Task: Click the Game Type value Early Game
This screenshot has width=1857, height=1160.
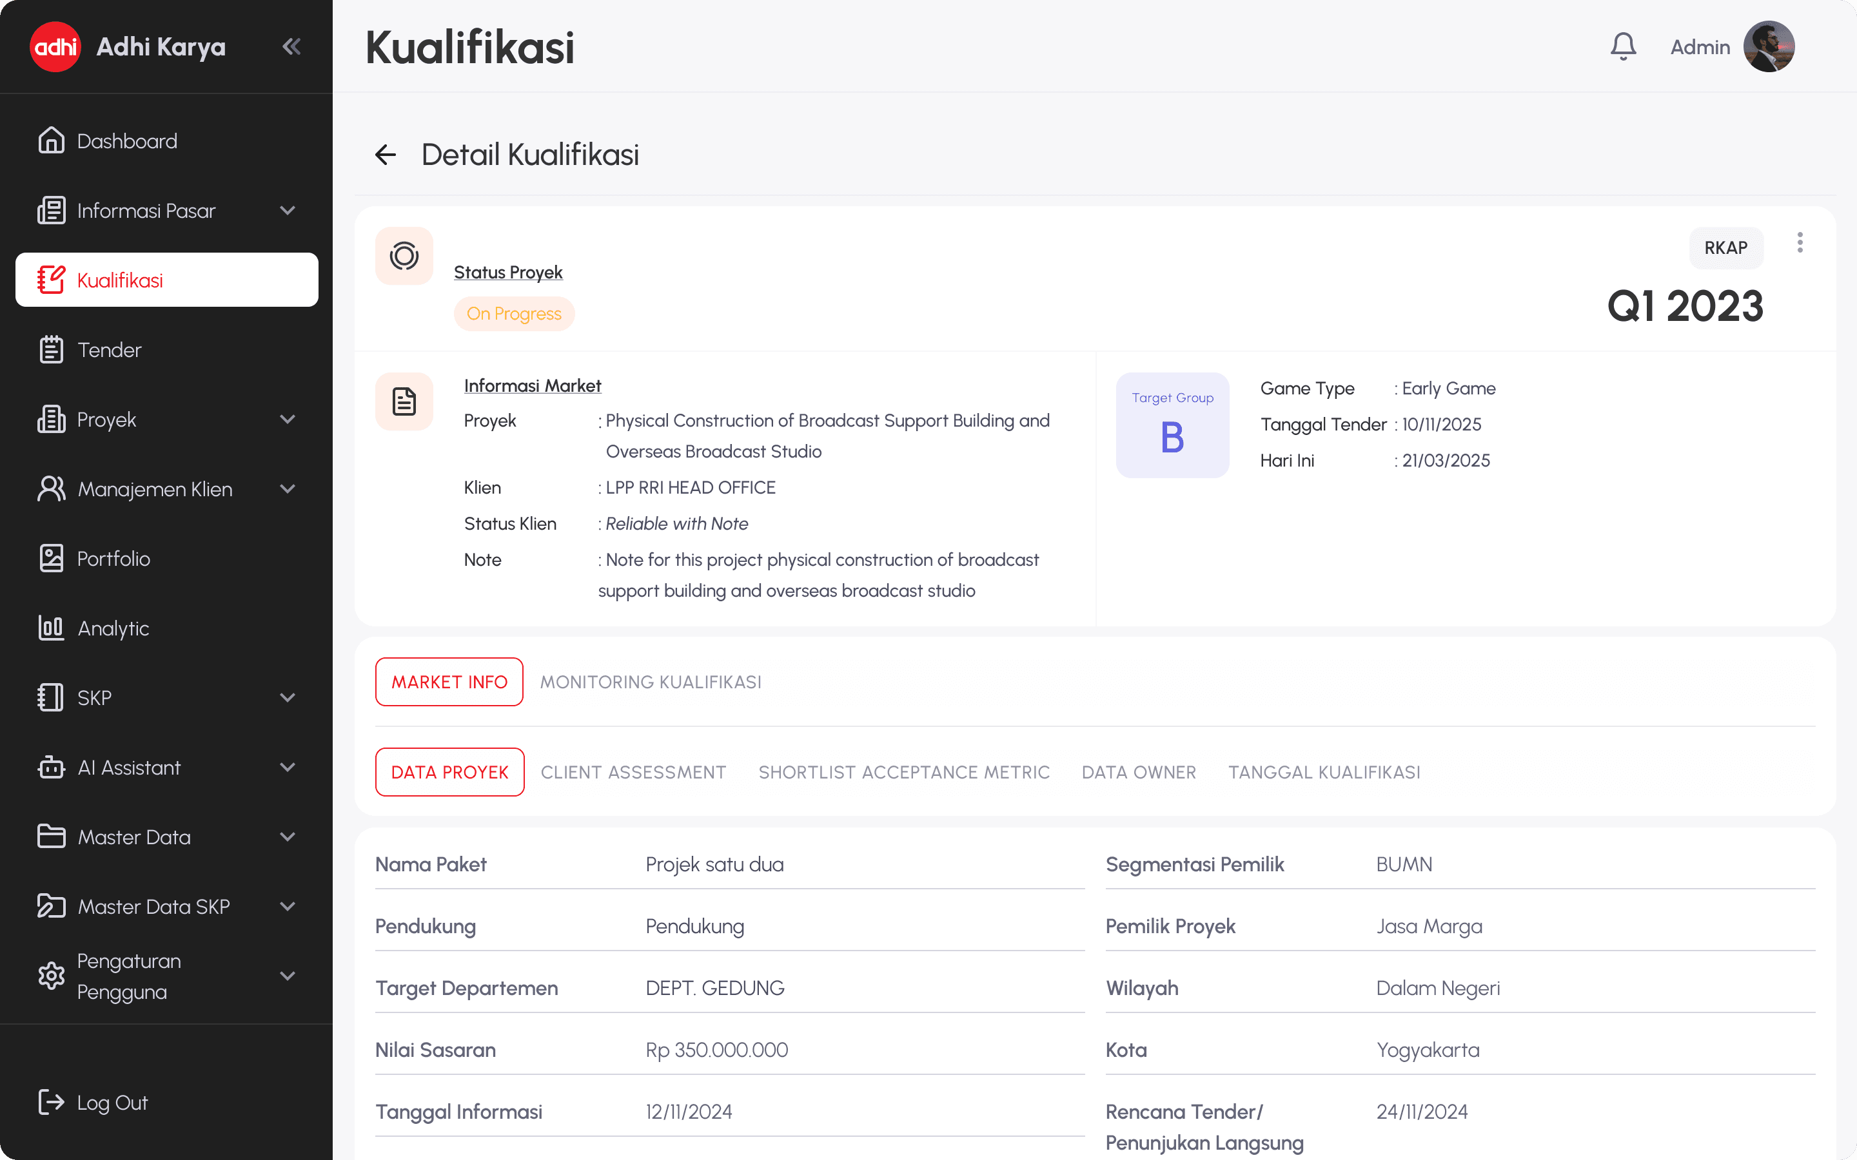Action: 1449,388
